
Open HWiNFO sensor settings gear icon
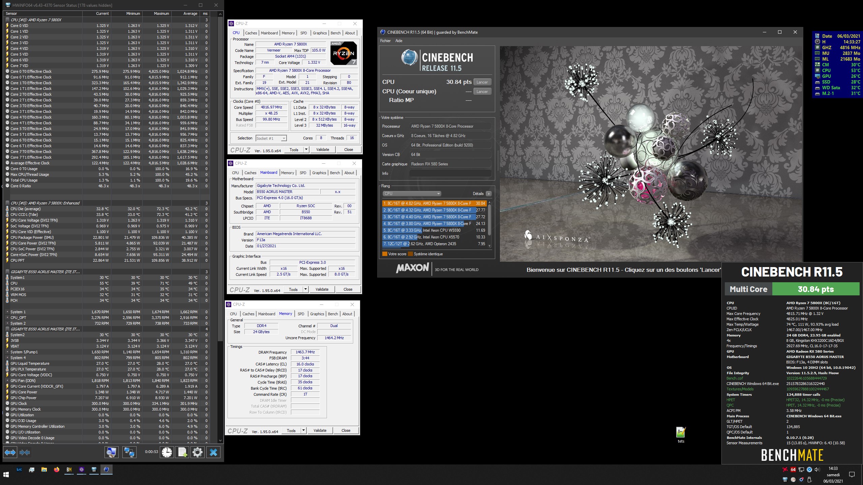(198, 452)
